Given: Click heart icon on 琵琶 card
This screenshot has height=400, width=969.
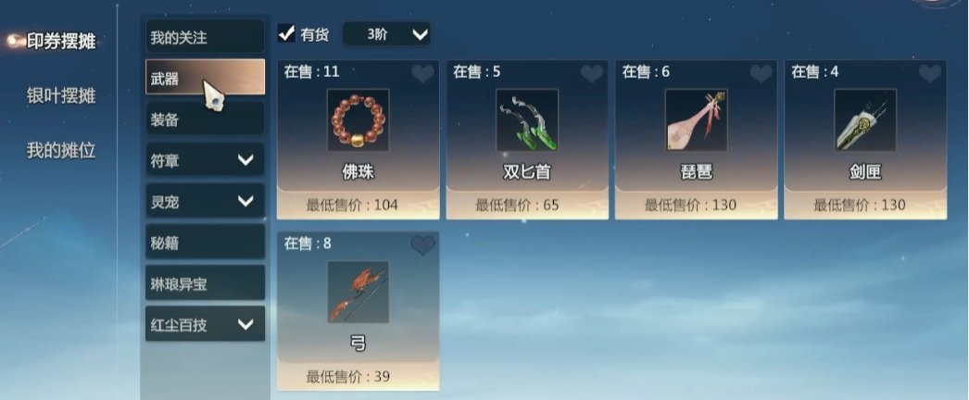Looking at the screenshot, I should [x=761, y=74].
